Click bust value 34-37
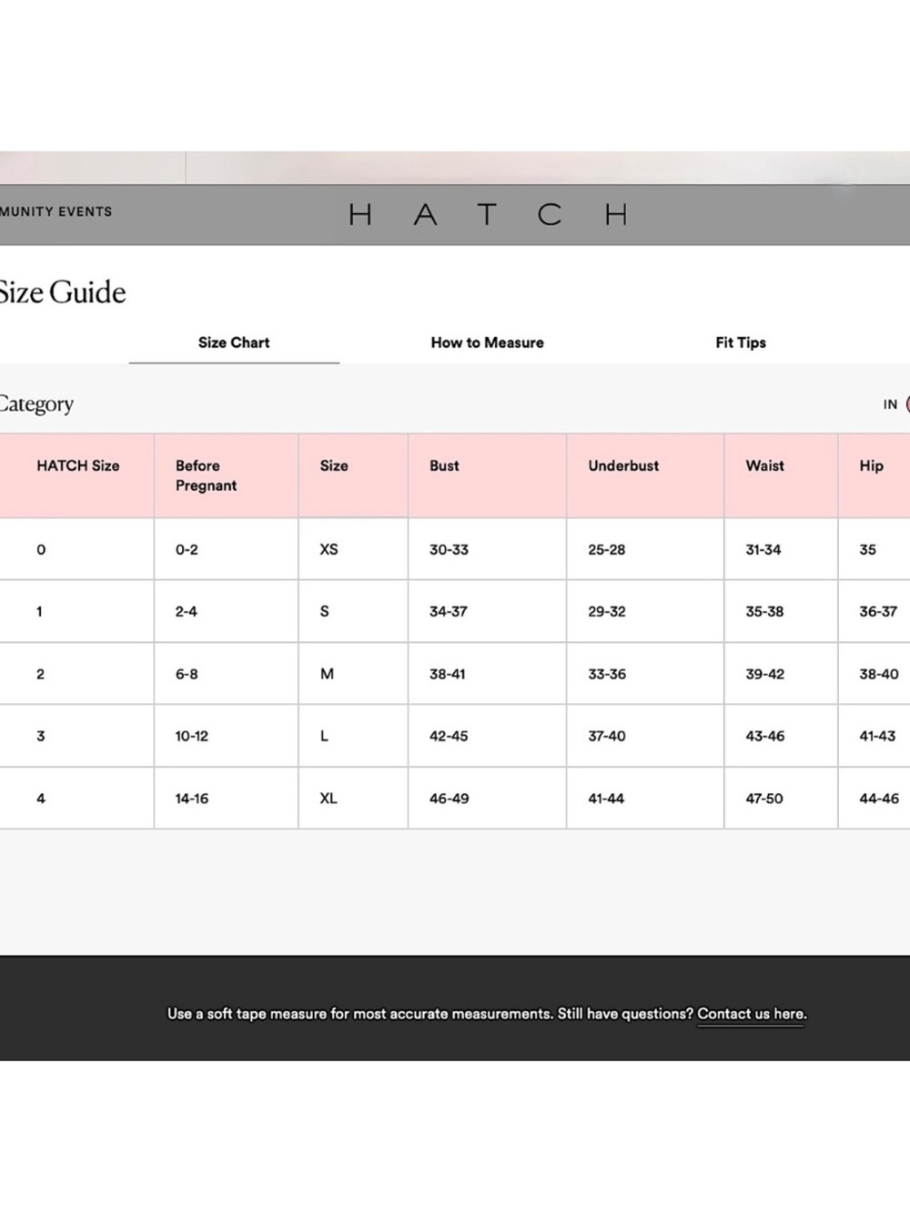This screenshot has width=910, height=1214. click(x=449, y=611)
